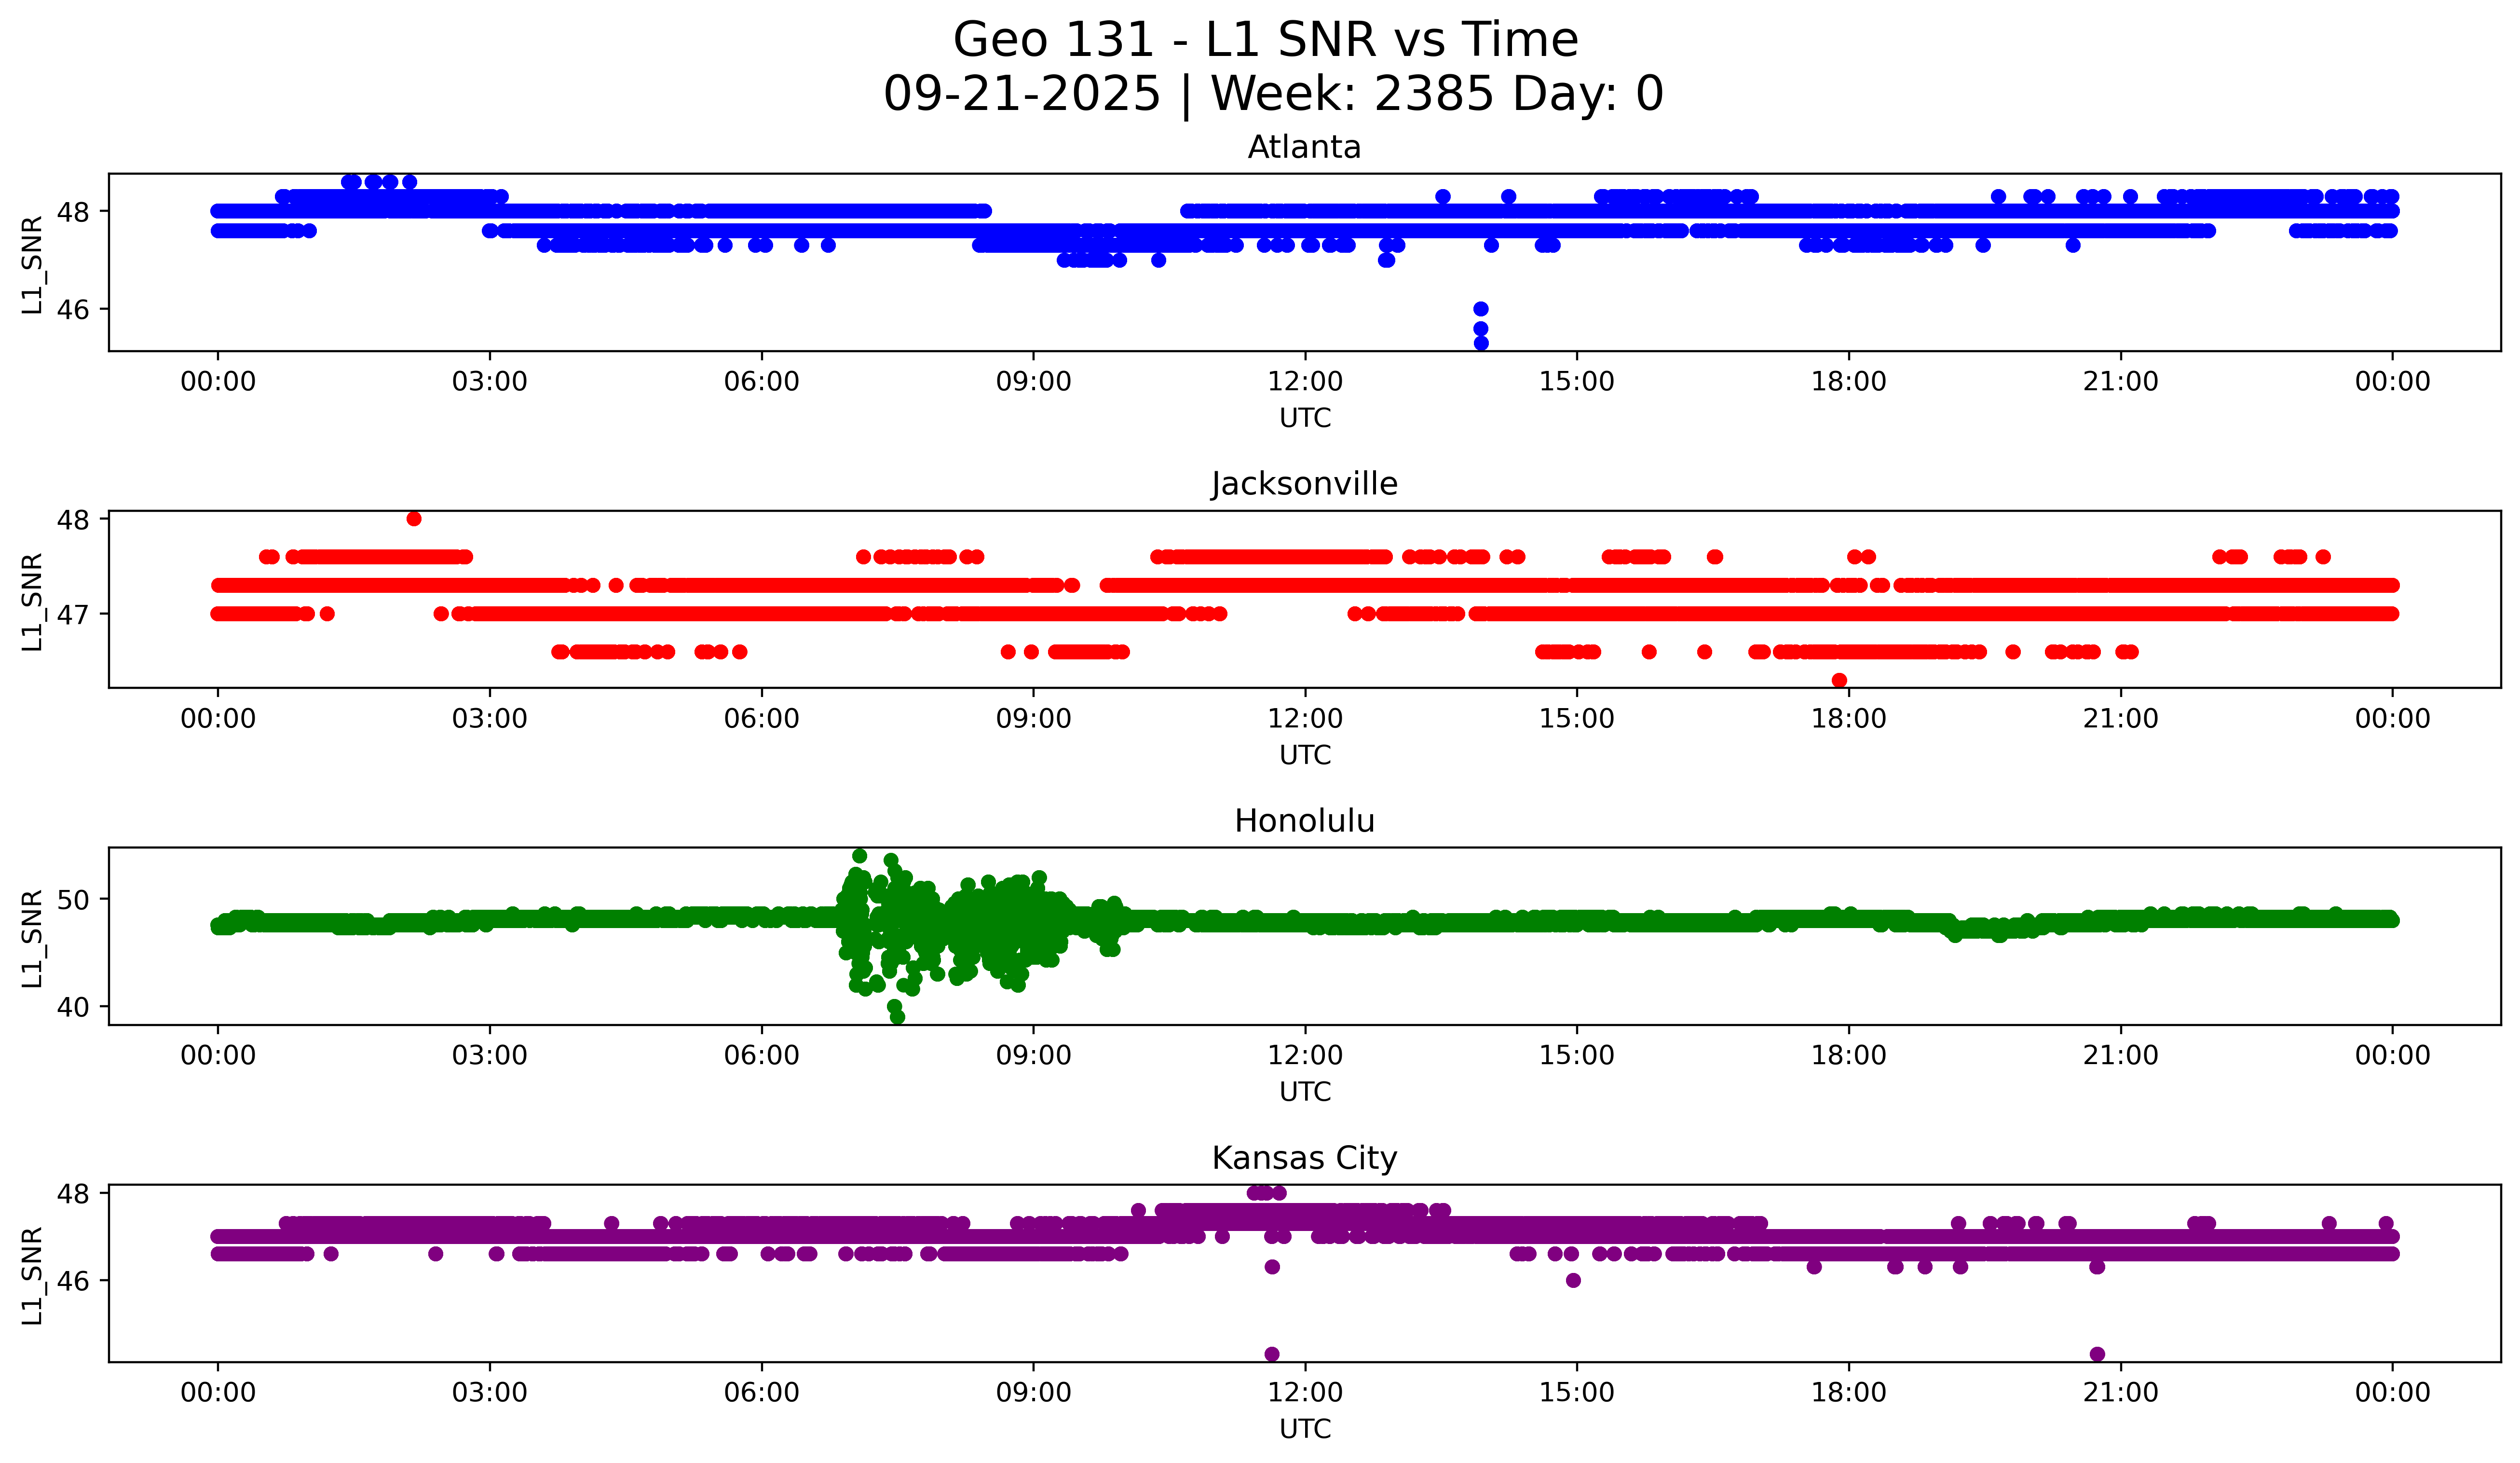Click the lowest blue outlier point in Atlanta plot
Image resolution: width=2520 pixels, height=1463 pixels.
coord(1481,343)
